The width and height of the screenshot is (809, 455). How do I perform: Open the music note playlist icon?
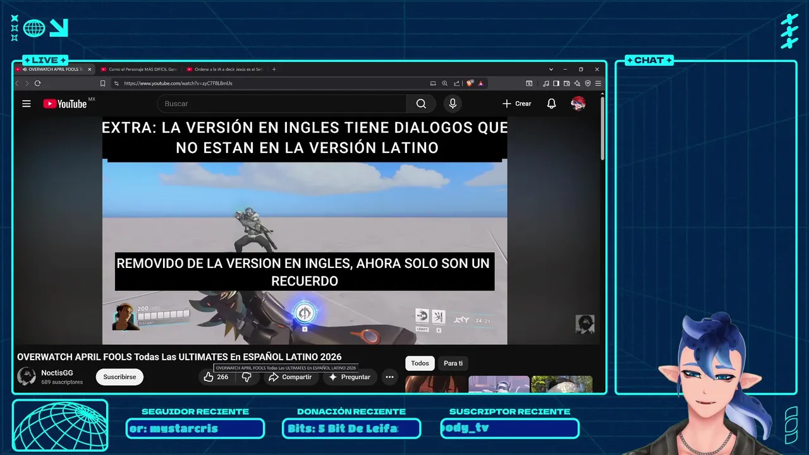click(546, 83)
